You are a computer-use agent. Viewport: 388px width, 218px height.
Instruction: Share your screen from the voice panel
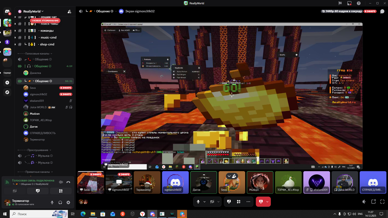[38, 191]
